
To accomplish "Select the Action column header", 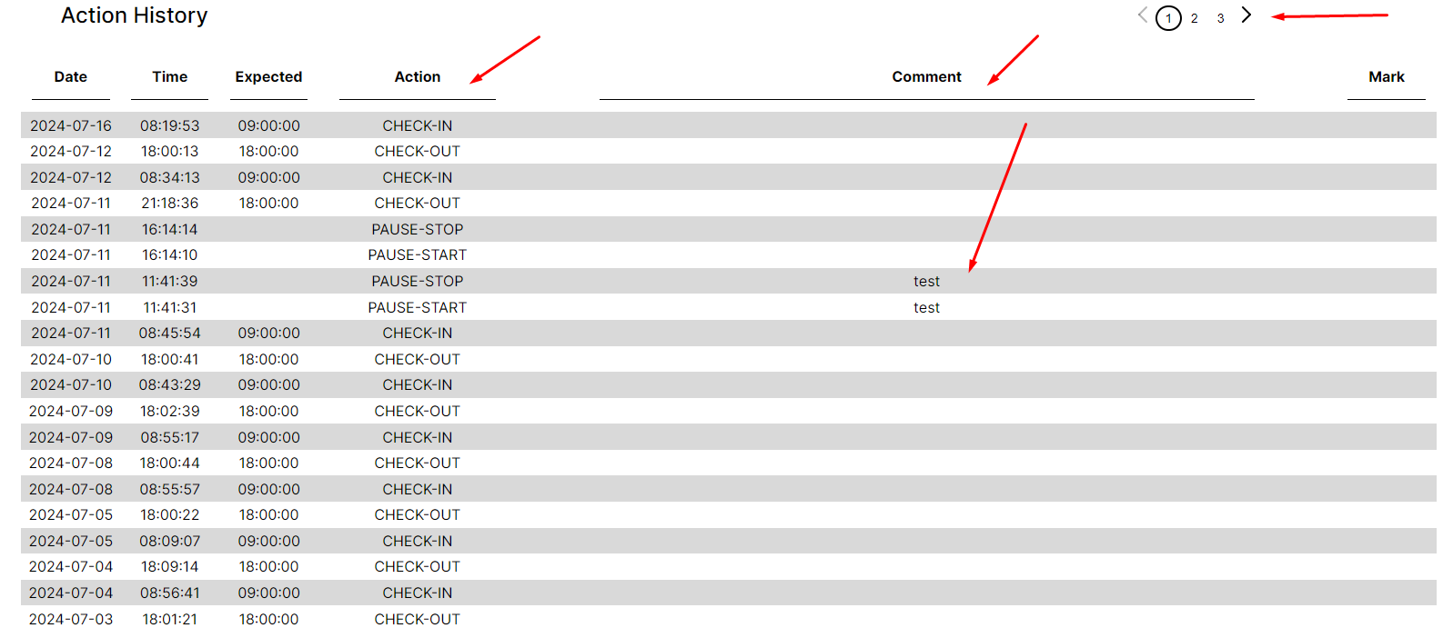I will [x=417, y=77].
